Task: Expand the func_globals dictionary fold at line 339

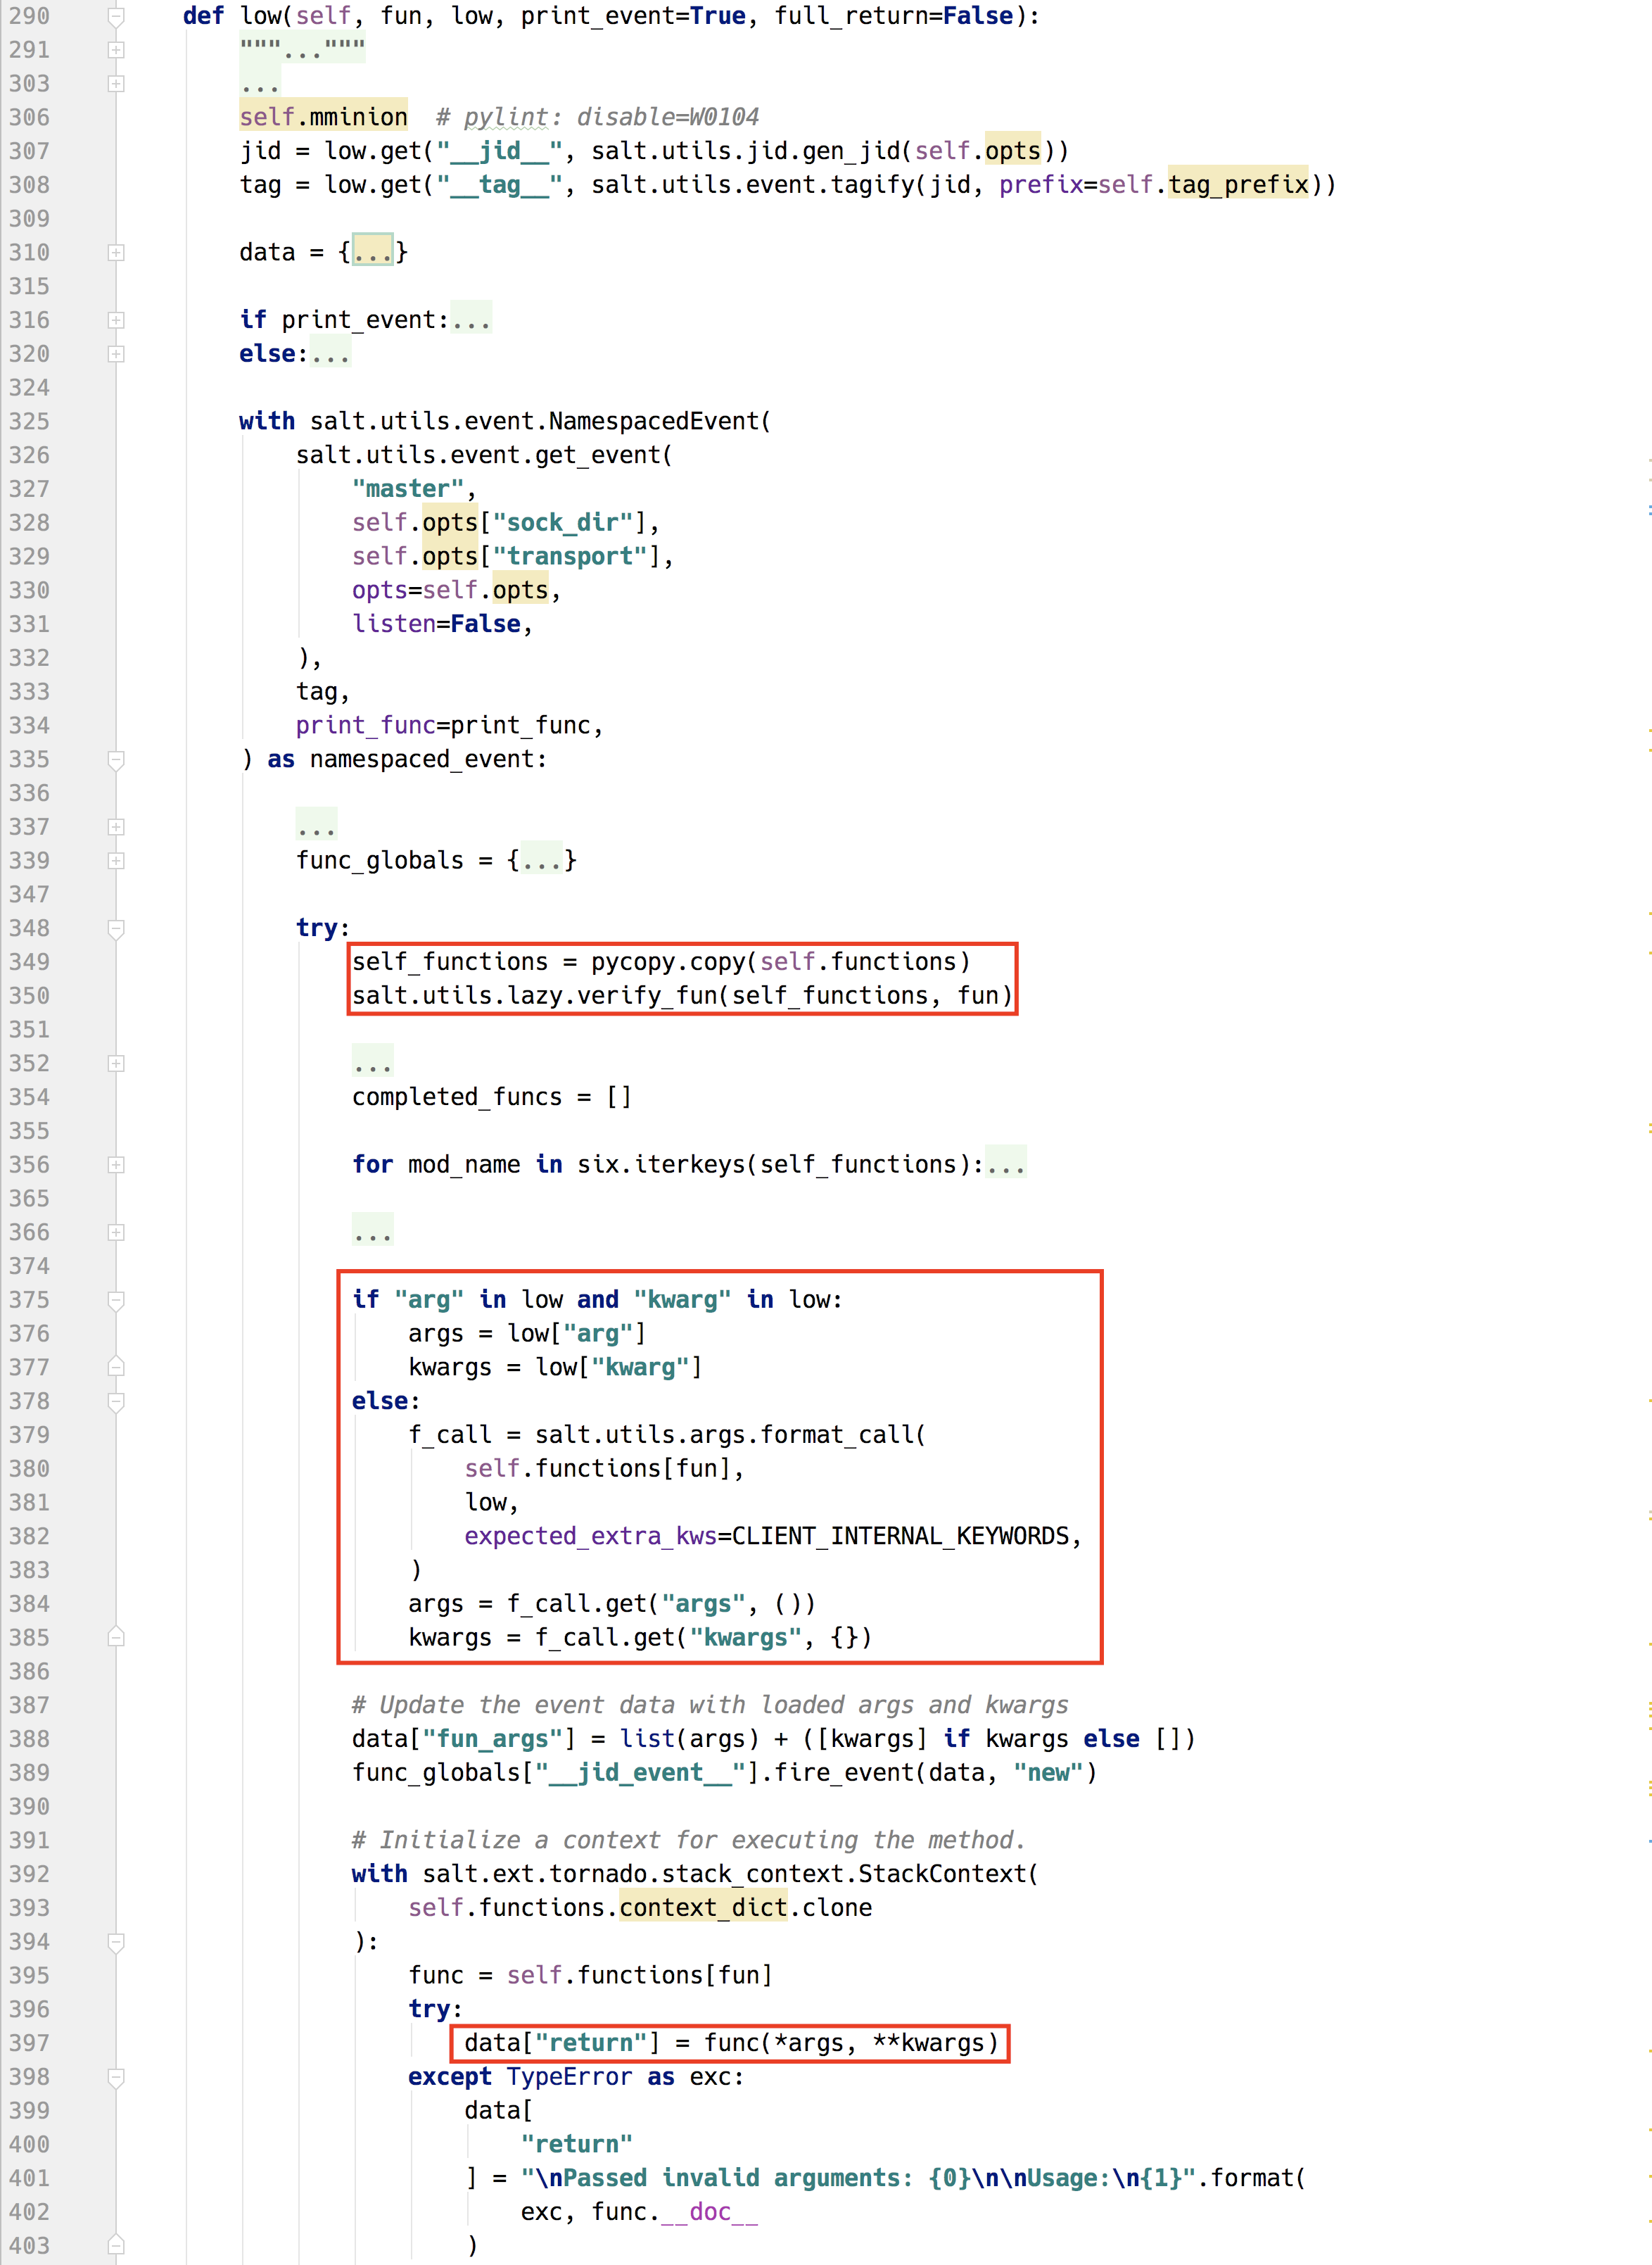Action: point(115,860)
